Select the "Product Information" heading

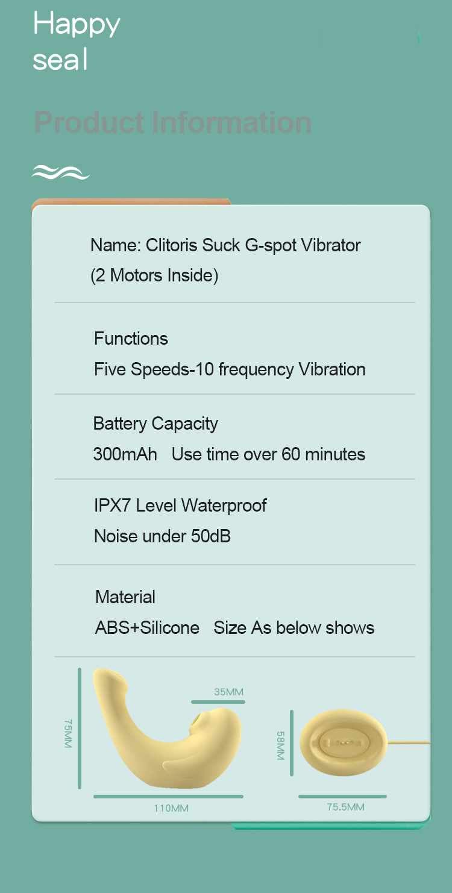(173, 122)
